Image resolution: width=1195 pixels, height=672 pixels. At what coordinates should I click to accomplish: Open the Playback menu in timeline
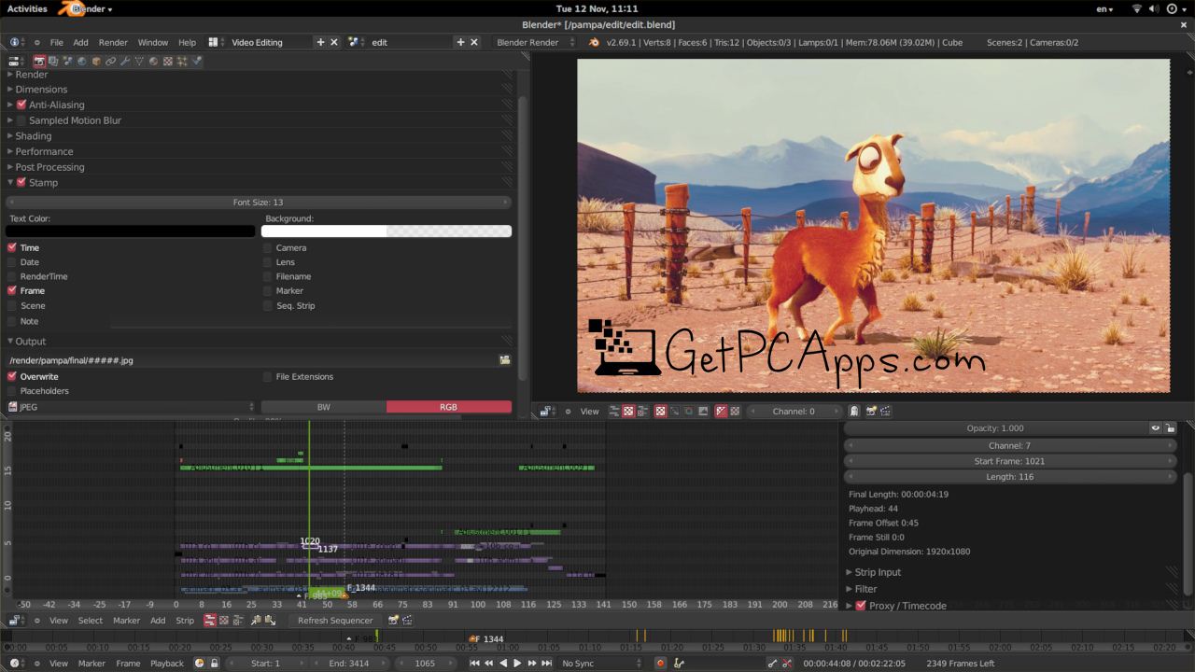point(167,664)
